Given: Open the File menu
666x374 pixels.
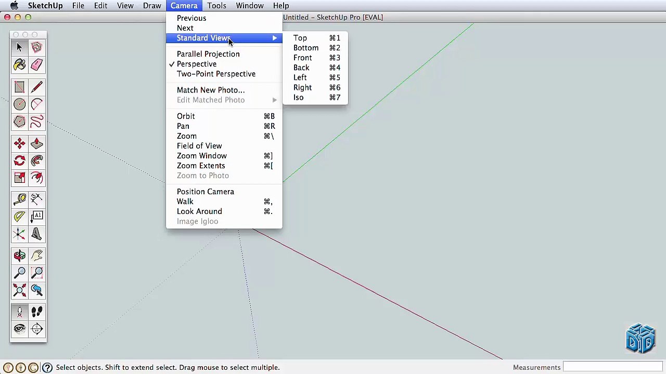Looking at the screenshot, I should (x=78, y=6).
